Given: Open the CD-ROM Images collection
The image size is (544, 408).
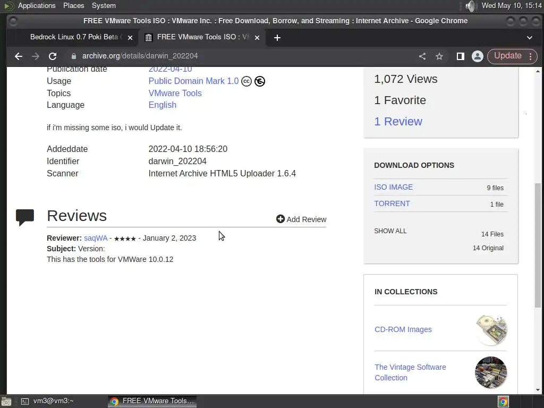Looking at the screenshot, I should [x=403, y=329].
